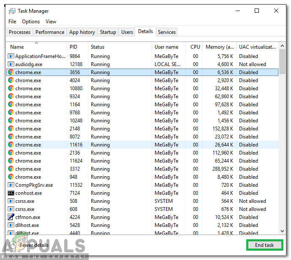Click the Chrome icon for PID 3656

(x=11, y=72)
